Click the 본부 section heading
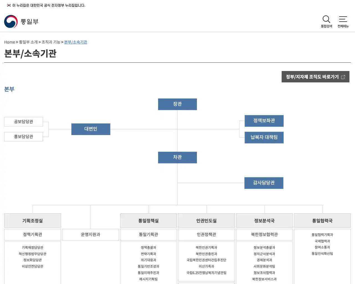355x284 pixels. pyautogui.click(x=9, y=89)
